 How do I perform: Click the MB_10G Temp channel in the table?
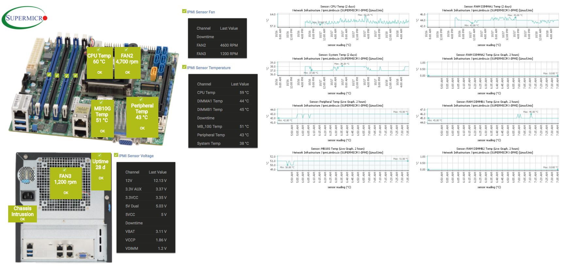(210, 127)
